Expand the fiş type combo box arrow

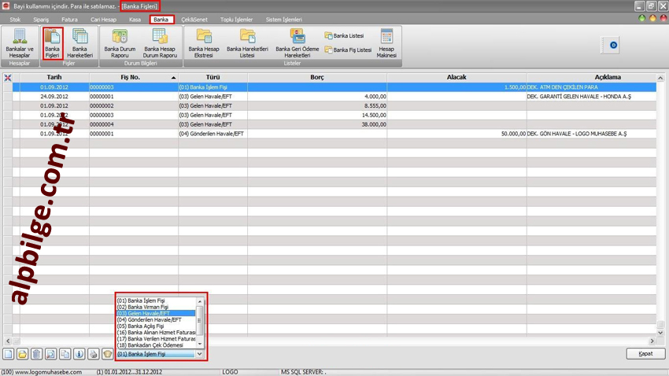point(200,355)
